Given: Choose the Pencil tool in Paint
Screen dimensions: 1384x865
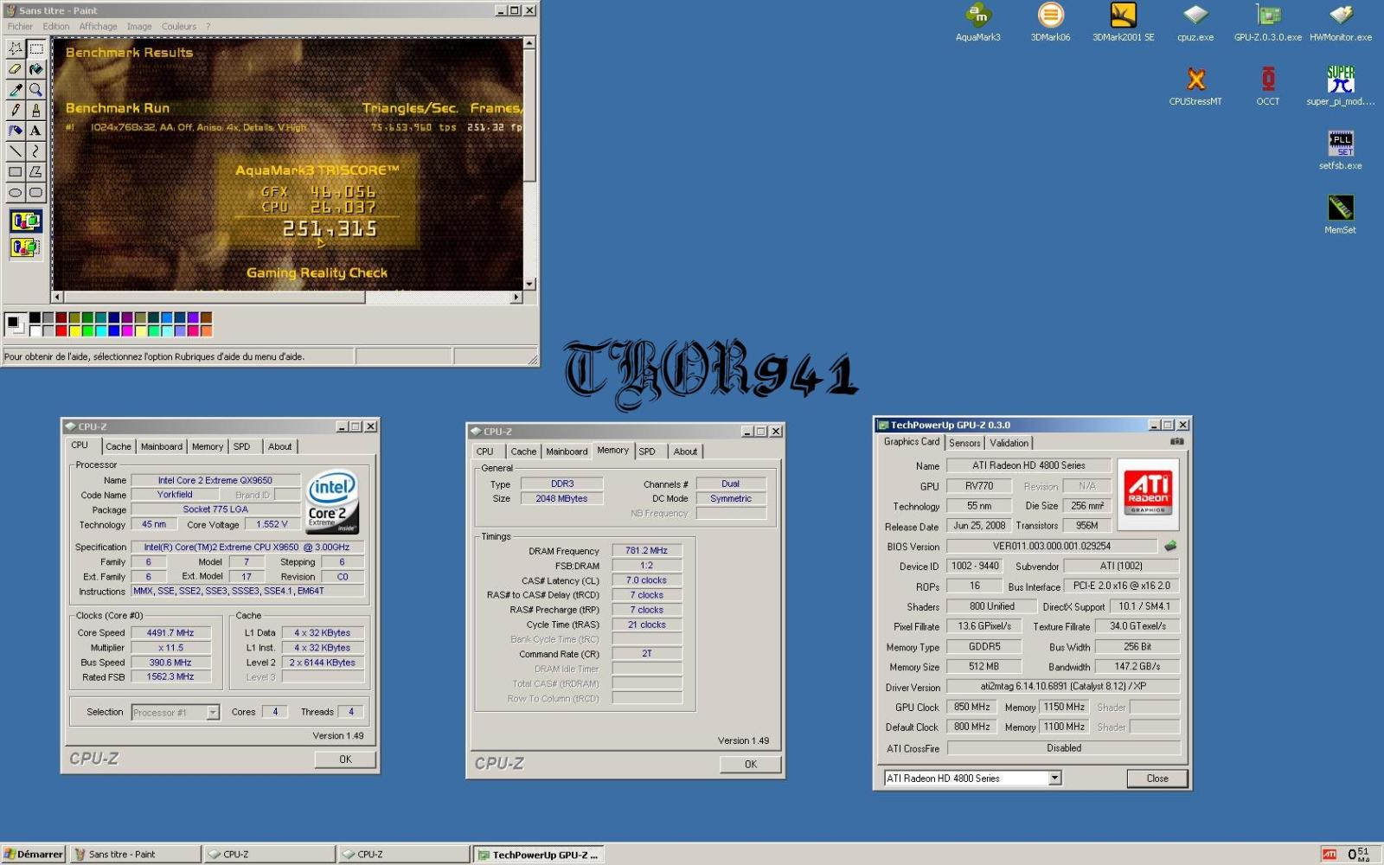Looking at the screenshot, I should pyautogui.click(x=15, y=111).
